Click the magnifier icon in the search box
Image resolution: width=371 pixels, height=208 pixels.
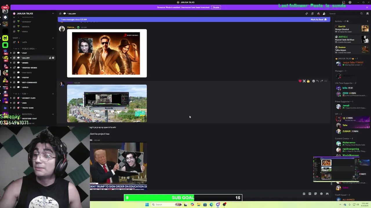[x=361, y=14]
